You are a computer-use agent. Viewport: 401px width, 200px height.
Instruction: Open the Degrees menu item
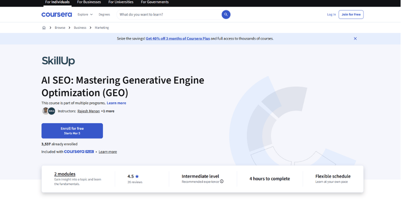click(x=104, y=15)
